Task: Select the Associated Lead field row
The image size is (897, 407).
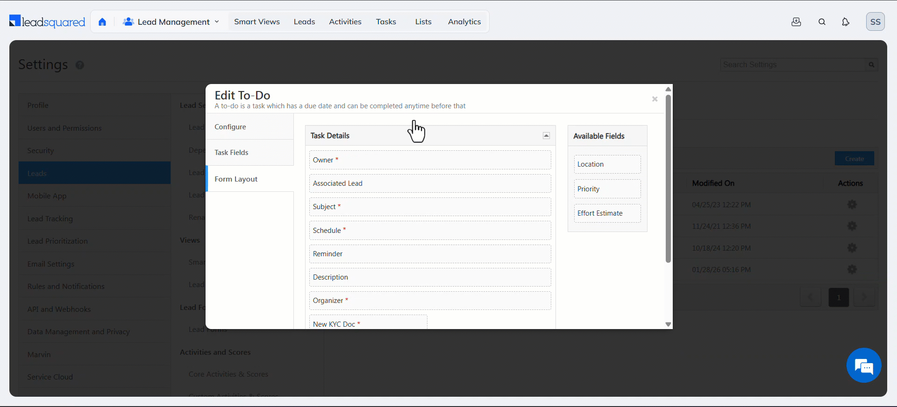Action: pos(430,183)
